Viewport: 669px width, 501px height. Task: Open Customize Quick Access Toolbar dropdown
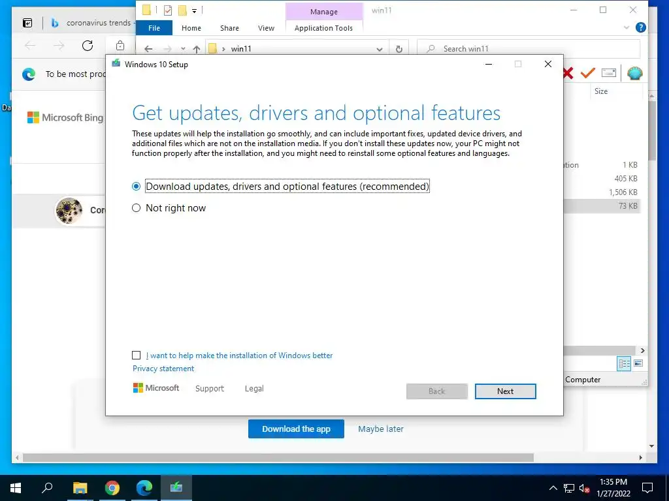point(194,10)
